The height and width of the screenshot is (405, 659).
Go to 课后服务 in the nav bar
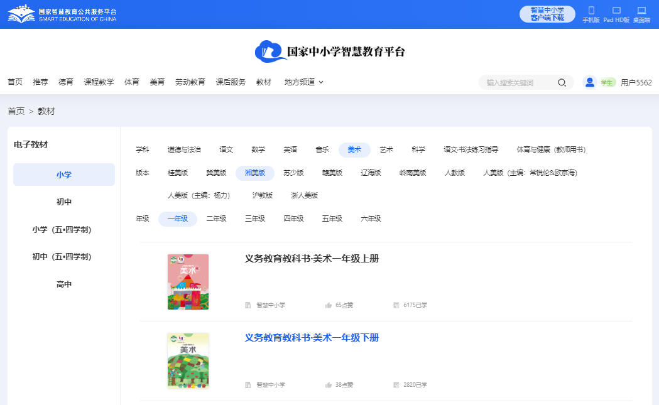click(231, 82)
